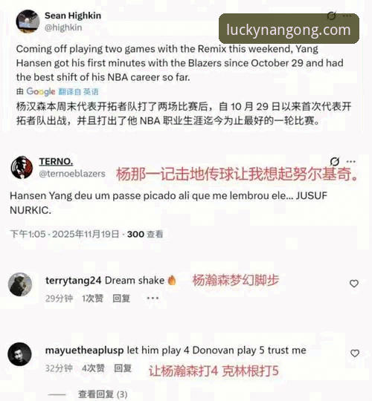372x401 pixels.
Task: Like mayuetheaplusp's comment with heart icon
Action: click(x=355, y=353)
